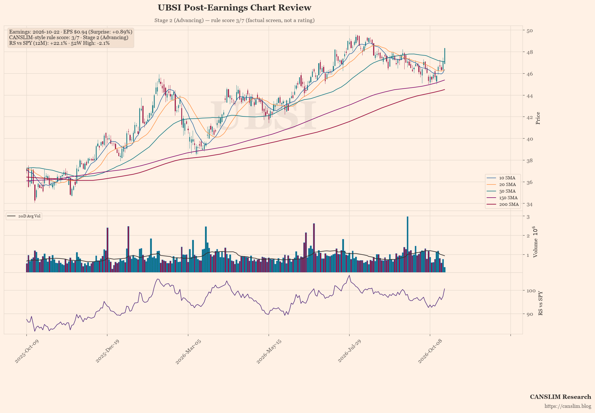Click the latest tall green post-earnings candle

[x=445, y=56]
